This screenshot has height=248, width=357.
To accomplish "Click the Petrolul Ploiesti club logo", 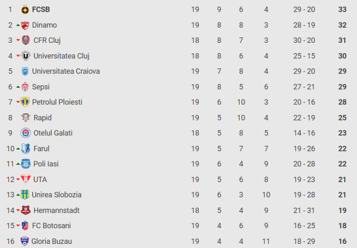I will point(25,102).
